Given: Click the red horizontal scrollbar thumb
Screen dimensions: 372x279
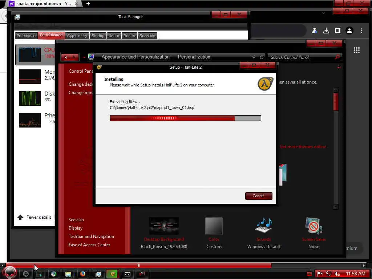Looking at the screenshot, I should coord(138,265).
